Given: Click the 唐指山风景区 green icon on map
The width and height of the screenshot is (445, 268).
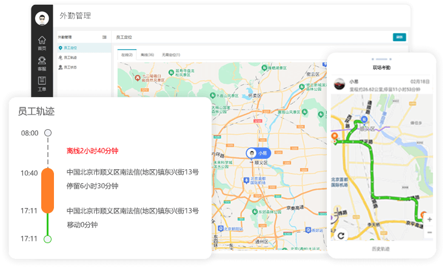Looking at the screenshot, I should [304, 112].
